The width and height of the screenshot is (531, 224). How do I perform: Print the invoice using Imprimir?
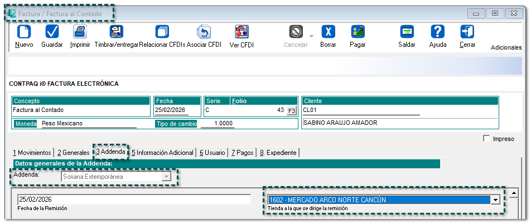coord(80,32)
